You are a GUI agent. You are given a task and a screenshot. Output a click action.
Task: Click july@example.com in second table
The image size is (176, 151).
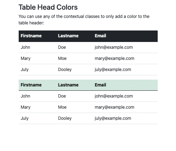point(113,118)
